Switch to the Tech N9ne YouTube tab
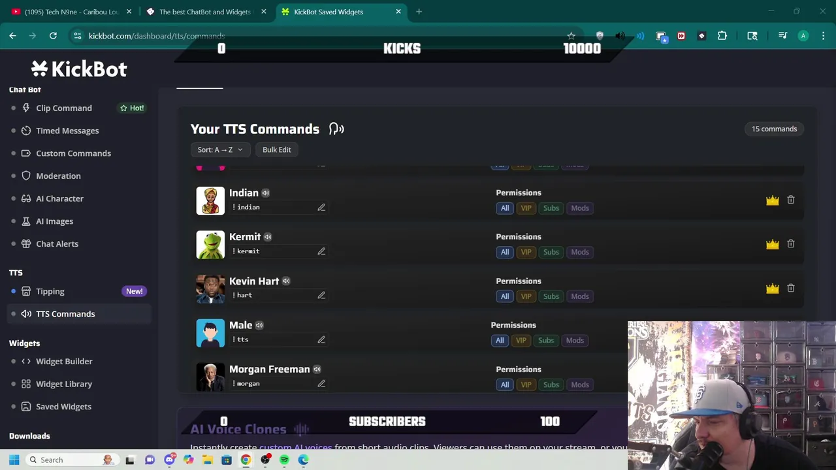836x470 pixels. pyautogui.click(x=71, y=12)
